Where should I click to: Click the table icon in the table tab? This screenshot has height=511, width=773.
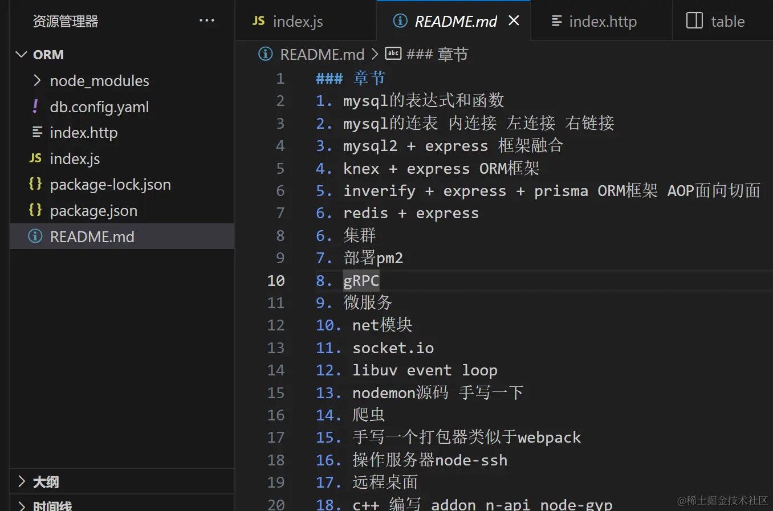coord(694,21)
